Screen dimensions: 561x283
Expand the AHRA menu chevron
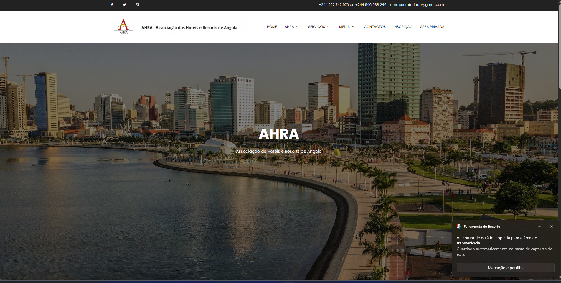click(297, 27)
